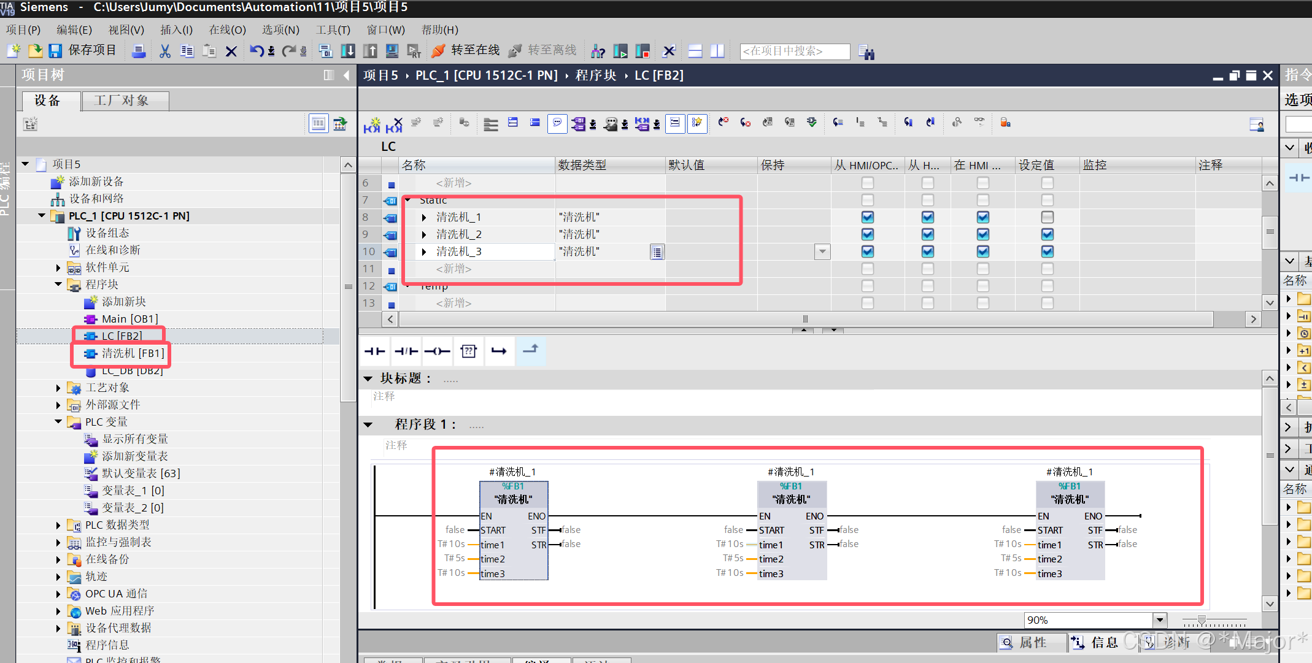This screenshot has width=1312, height=663.
Task: Click the download to device icon
Action: pyautogui.click(x=348, y=51)
